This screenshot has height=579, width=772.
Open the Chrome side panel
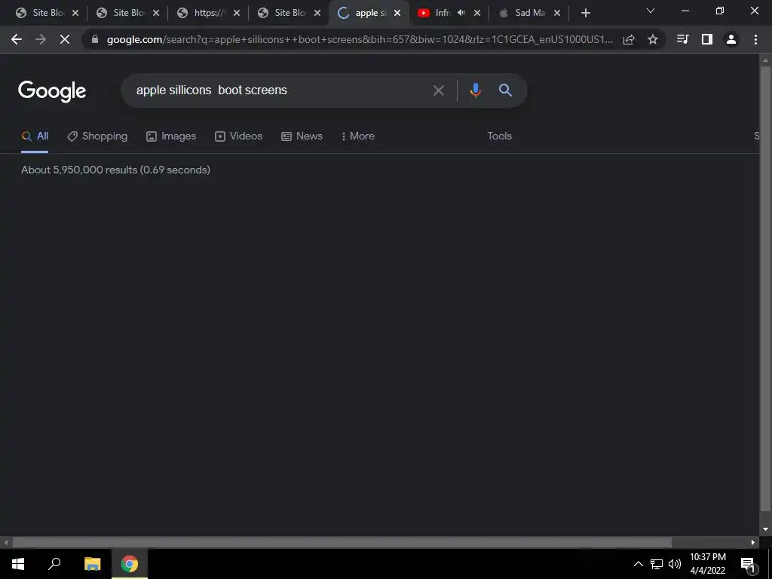click(x=707, y=39)
